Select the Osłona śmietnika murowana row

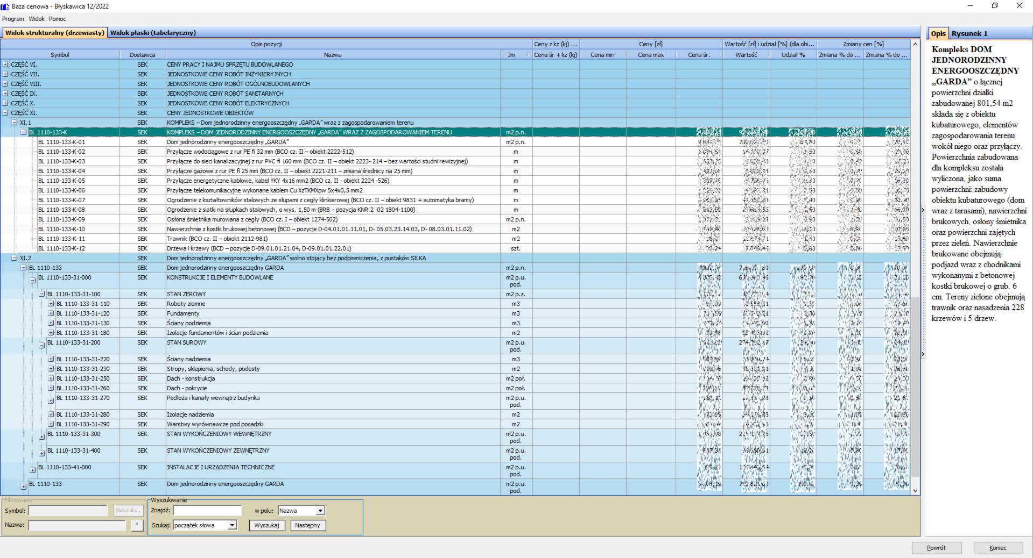click(455, 219)
